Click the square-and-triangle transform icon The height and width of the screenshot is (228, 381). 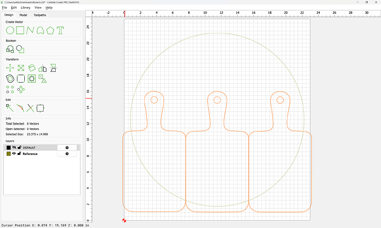coord(43,79)
